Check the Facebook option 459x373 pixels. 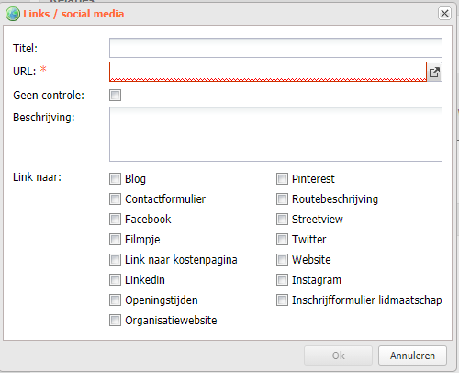coord(115,219)
